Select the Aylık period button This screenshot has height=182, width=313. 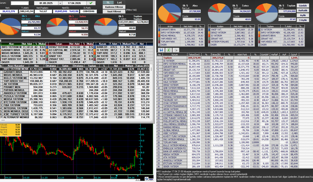click(303, 15)
